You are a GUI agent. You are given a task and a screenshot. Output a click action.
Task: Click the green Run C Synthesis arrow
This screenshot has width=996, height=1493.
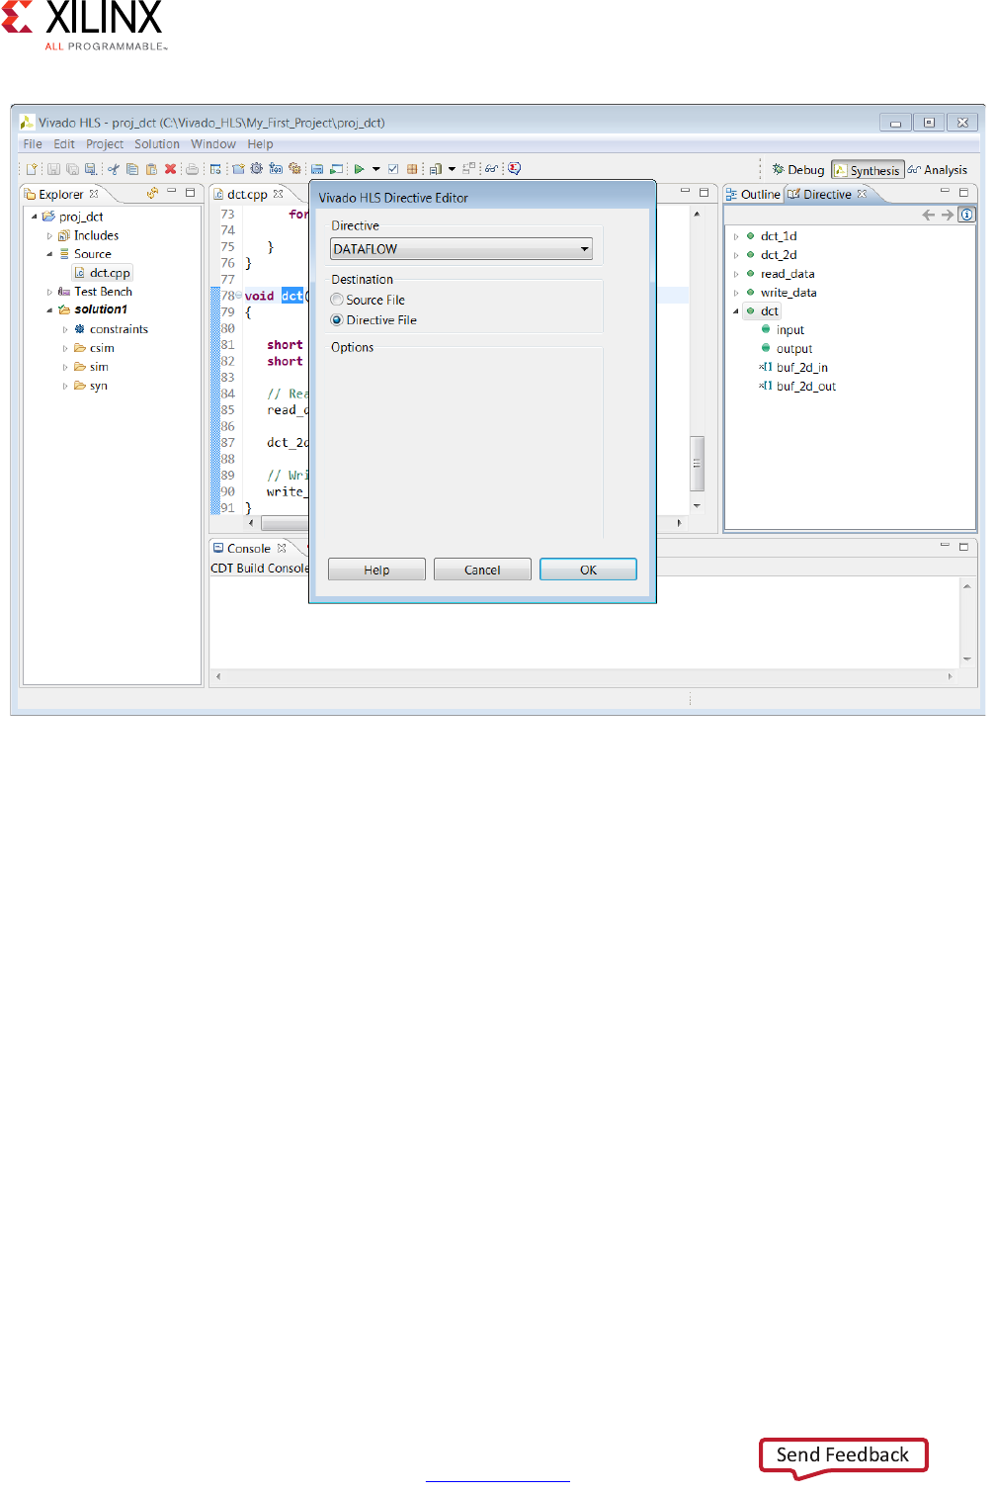359,169
